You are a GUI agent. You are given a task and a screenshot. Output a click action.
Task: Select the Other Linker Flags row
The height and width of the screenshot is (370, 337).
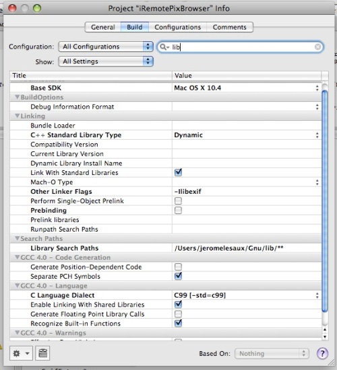coord(166,191)
